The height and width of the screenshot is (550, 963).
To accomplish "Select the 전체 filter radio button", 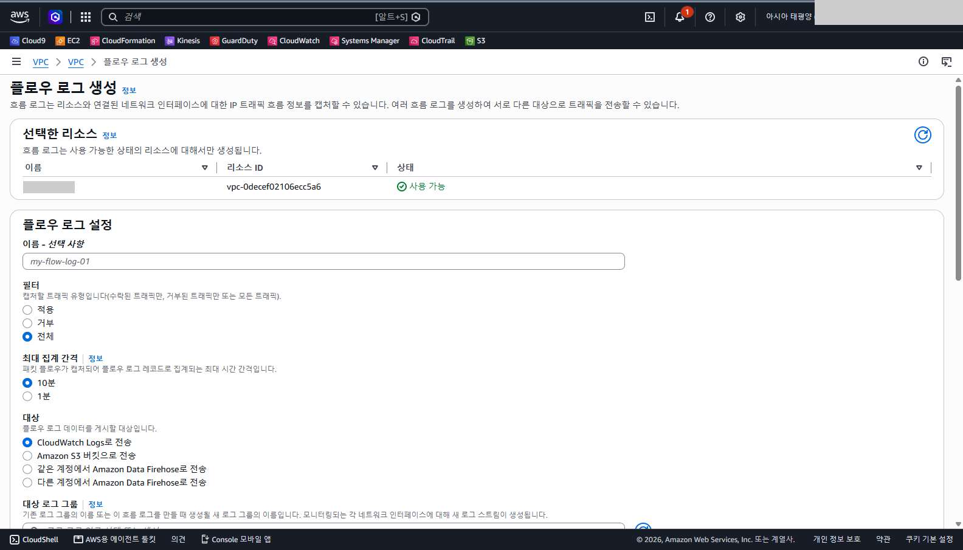I will [27, 337].
